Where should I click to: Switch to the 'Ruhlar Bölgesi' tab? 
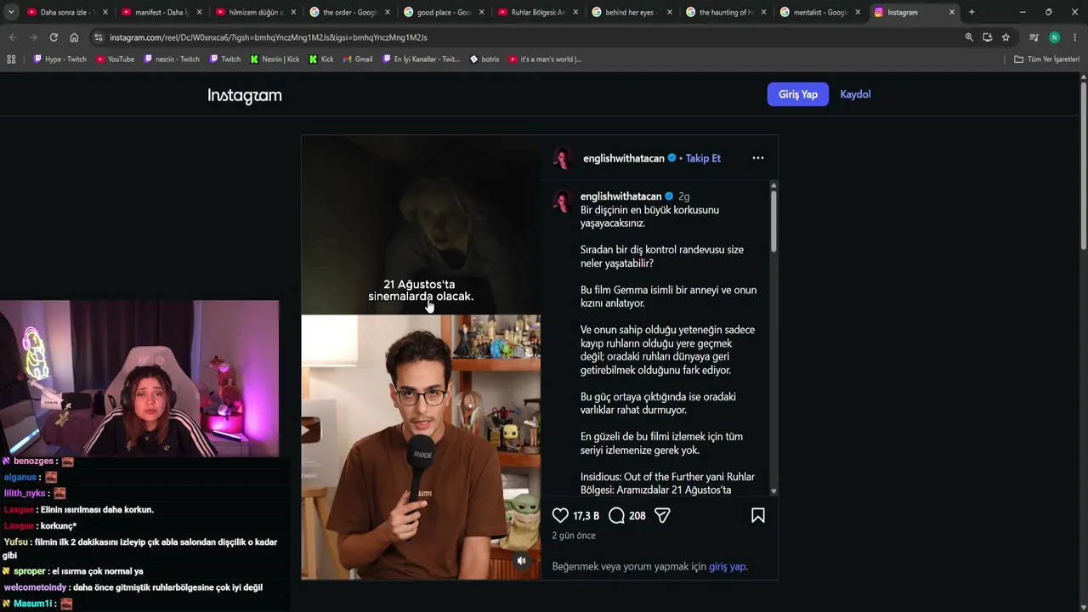[535, 12]
